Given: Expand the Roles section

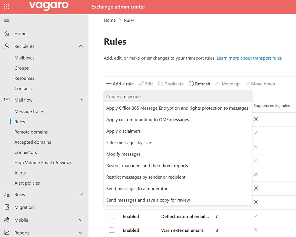Looking at the screenshot, I should pyautogui.click(x=81, y=194).
